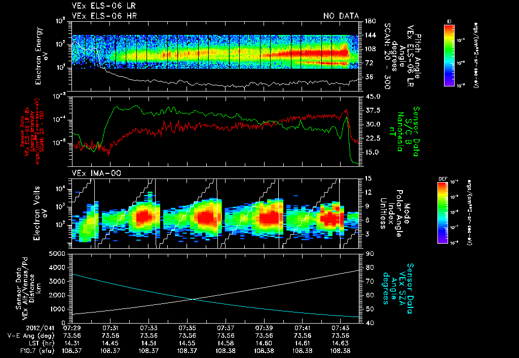Screen dimensions: 519x358
Task: Click the 72 pitch angle tick
Action: pos(368,63)
